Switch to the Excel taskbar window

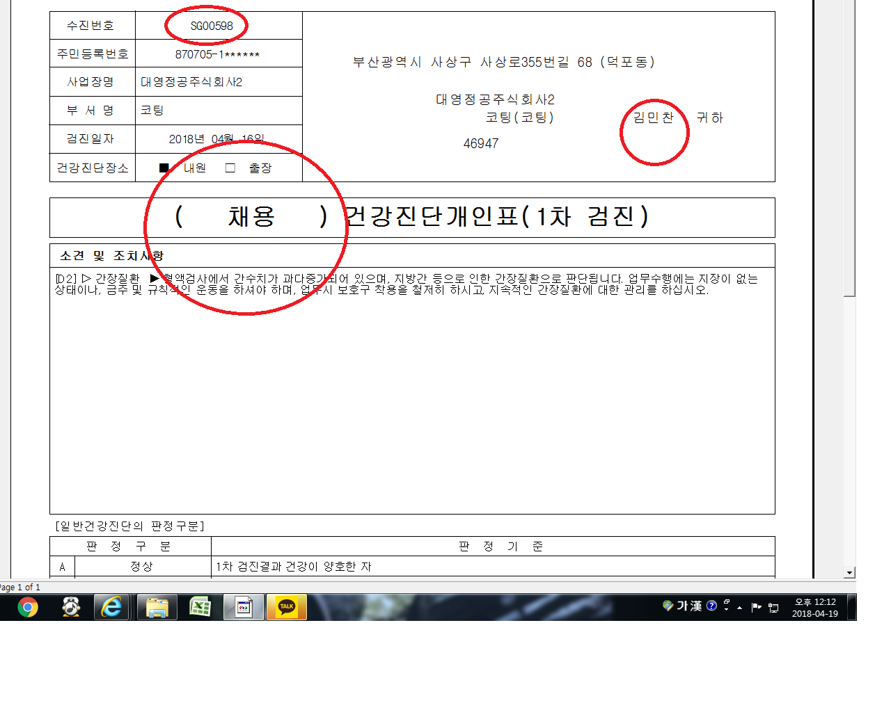click(x=200, y=608)
